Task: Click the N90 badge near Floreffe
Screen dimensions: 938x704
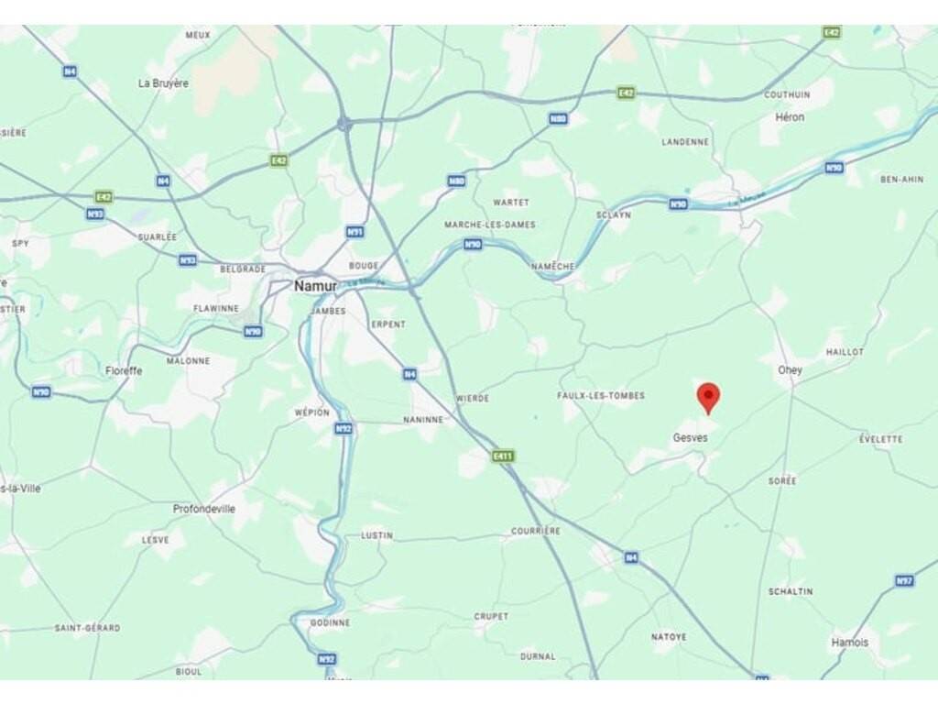Action: tap(40, 392)
